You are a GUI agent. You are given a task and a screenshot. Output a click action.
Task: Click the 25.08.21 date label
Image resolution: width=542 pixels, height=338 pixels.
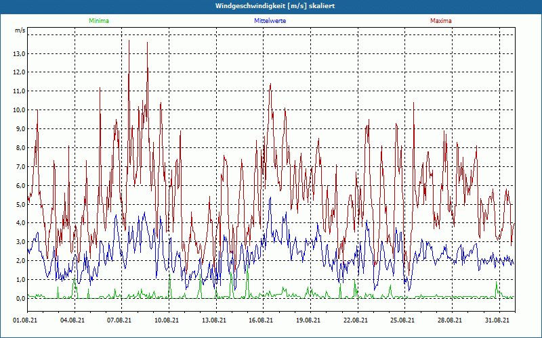pos(402,320)
